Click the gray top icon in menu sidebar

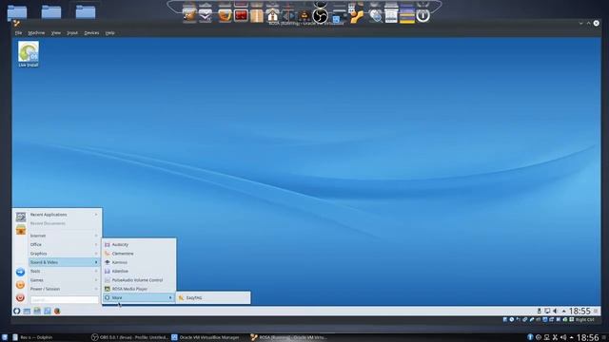[x=21, y=217]
